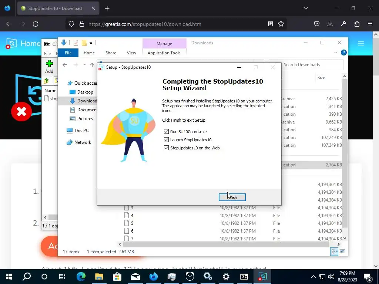Viewport: 379px width, 284px height.
Task: Click site security padlock icon
Action: [82, 24]
